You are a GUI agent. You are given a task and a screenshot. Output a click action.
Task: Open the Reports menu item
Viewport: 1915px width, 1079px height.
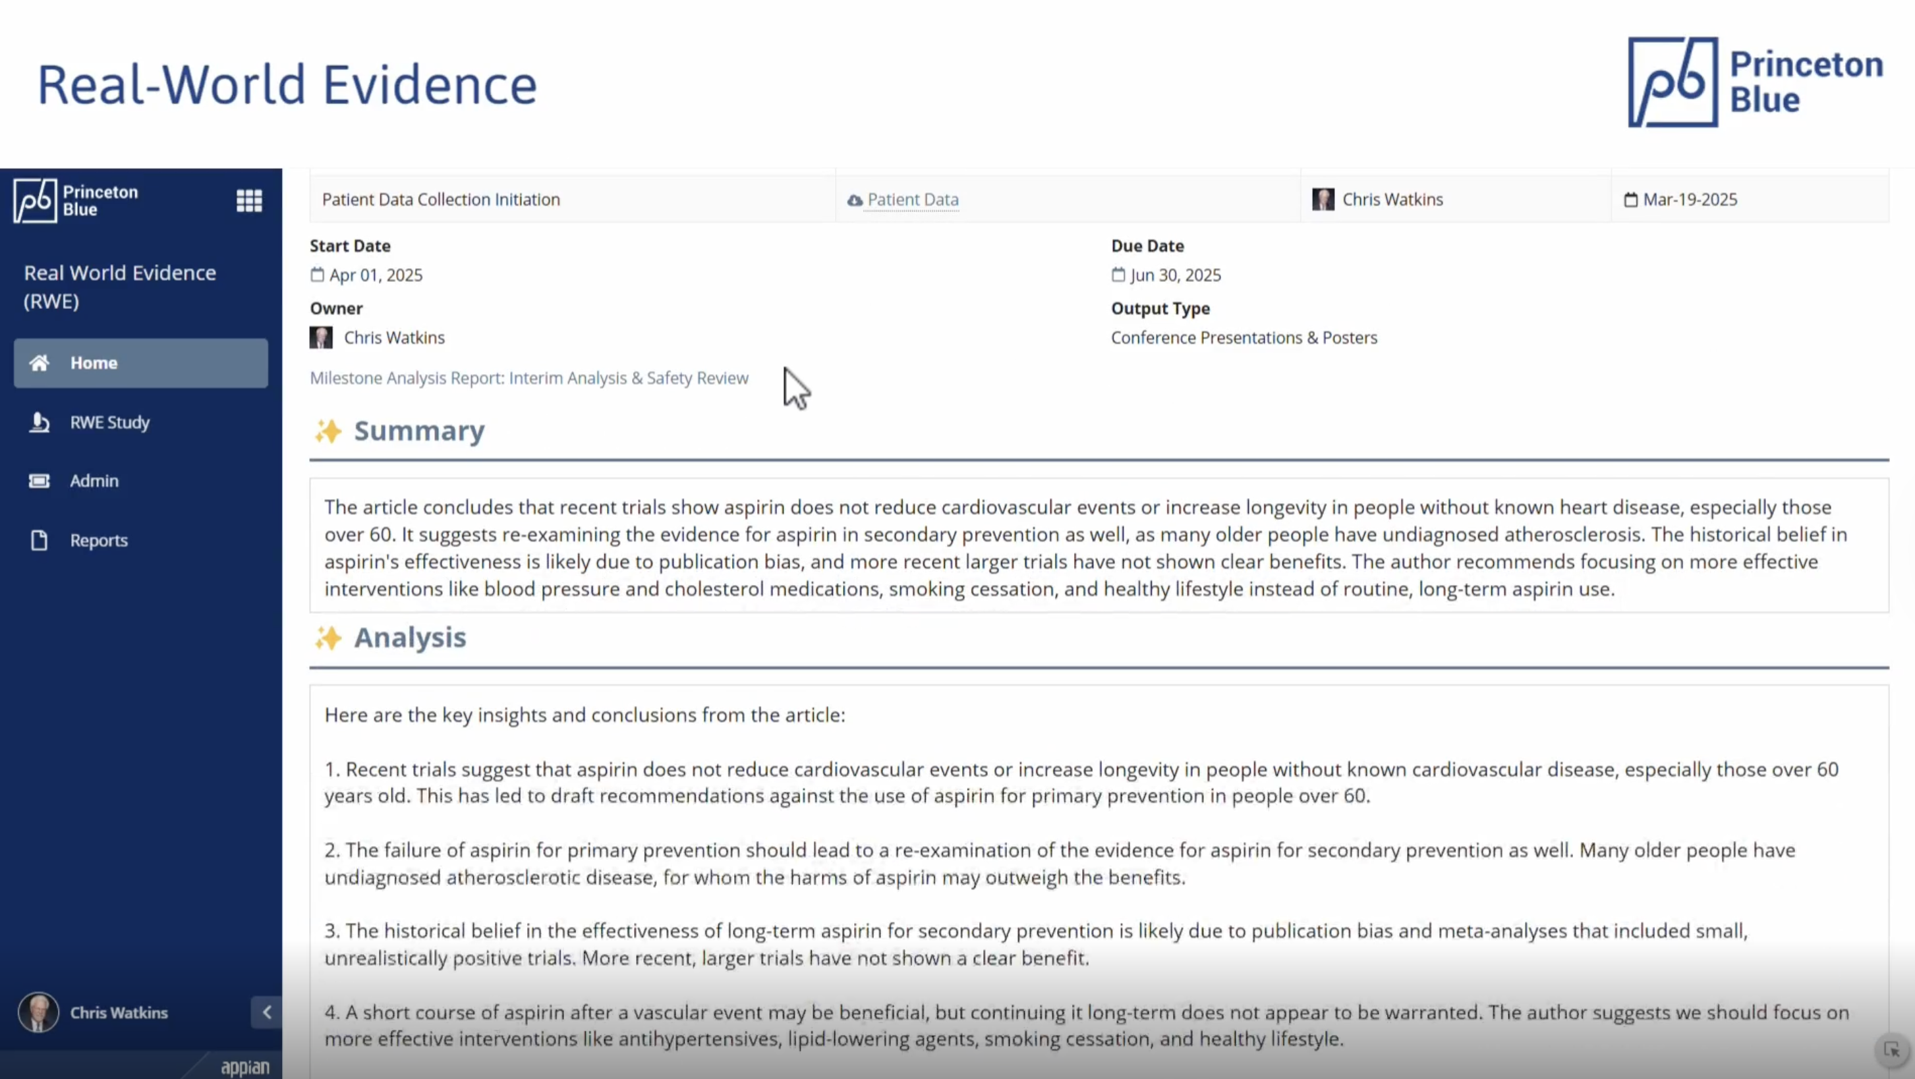[x=99, y=540]
